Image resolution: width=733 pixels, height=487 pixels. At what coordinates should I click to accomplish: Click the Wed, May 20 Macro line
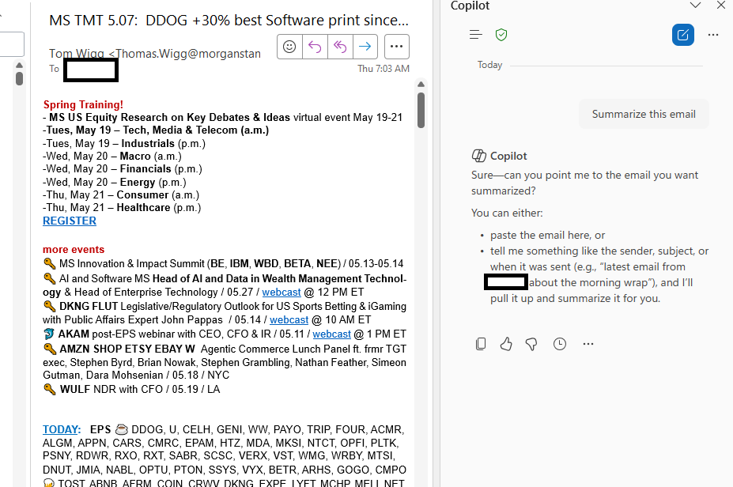(112, 156)
